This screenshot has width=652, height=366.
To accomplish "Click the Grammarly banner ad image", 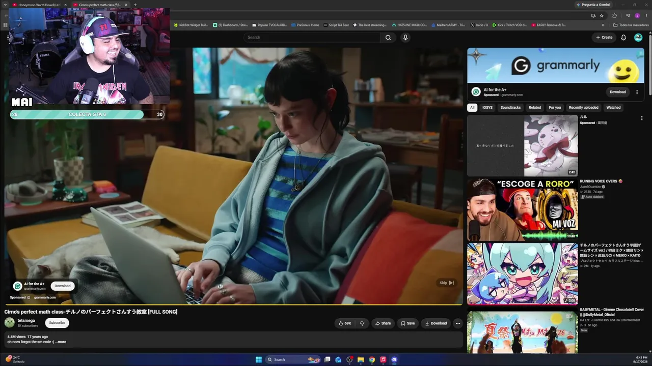I will 556,66.
